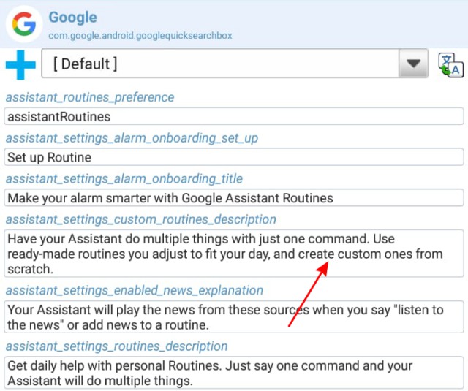This screenshot has width=468, height=391.
Task: Open the translate languages icon
Action: (x=450, y=65)
